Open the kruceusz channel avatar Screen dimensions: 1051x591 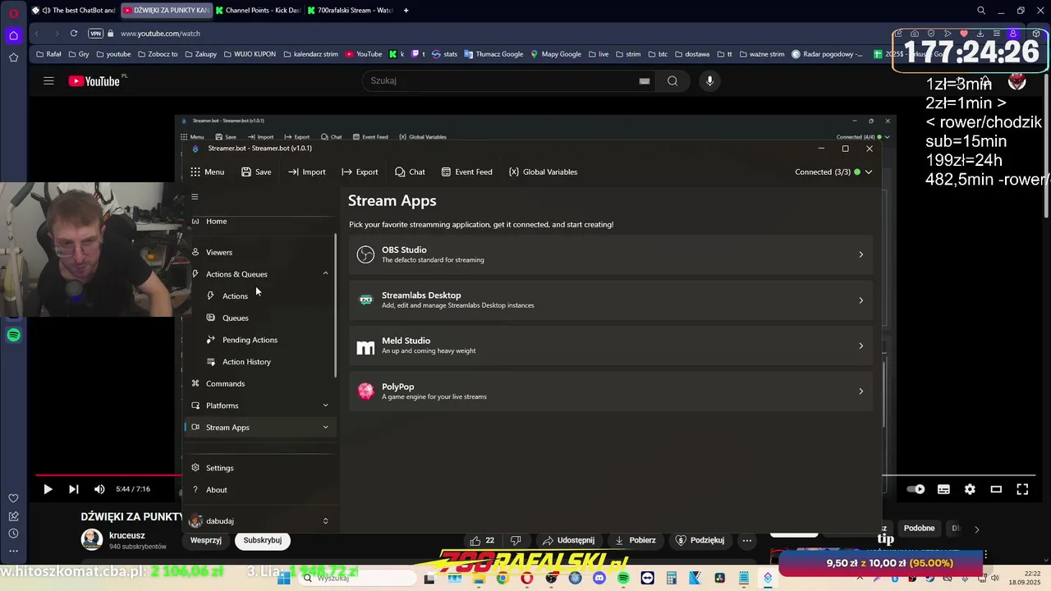pos(91,539)
